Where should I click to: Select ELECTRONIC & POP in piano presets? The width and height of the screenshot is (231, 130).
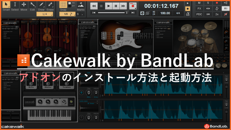click(8, 82)
